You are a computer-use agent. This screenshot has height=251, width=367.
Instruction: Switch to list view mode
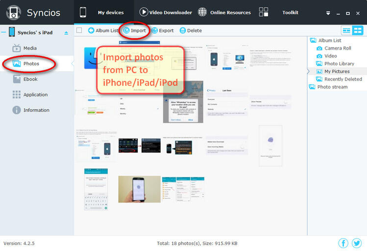point(346,30)
